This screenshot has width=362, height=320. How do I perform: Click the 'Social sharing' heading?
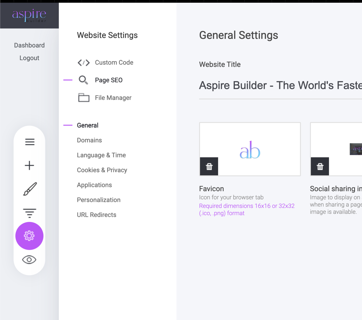(x=336, y=189)
